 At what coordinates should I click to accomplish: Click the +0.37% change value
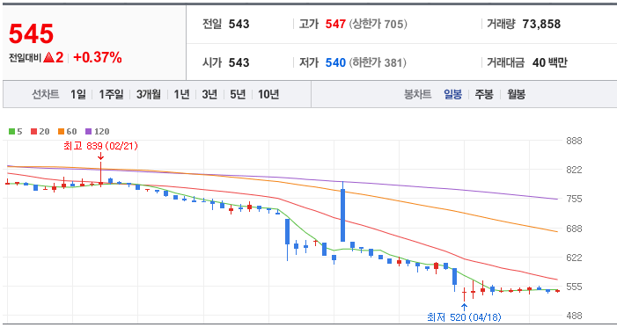[x=97, y=58]
